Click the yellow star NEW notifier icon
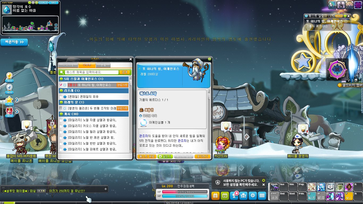 tap(10, 101)
